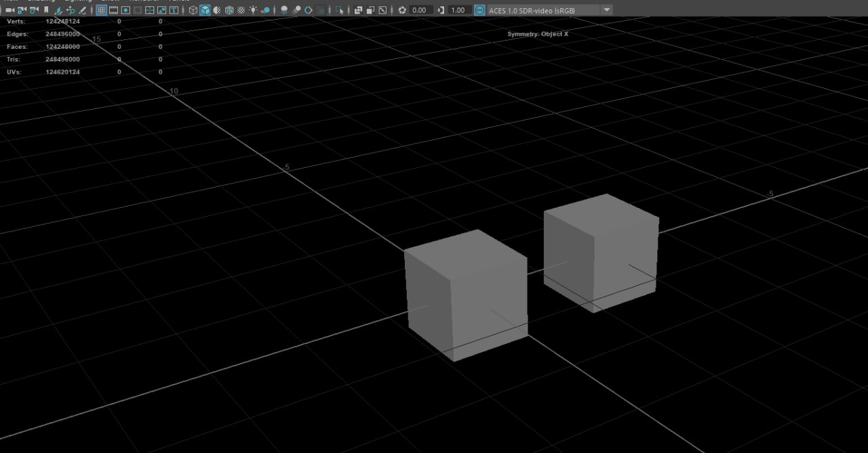The height and width of the screenshot is (453, 868).
Task: Toggle the Safe Action overlay
Action: [x=161, y=10]
